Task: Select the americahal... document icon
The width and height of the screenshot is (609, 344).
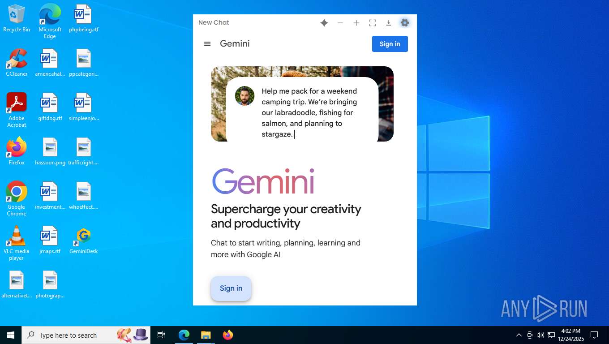Action: pos(50,63)
